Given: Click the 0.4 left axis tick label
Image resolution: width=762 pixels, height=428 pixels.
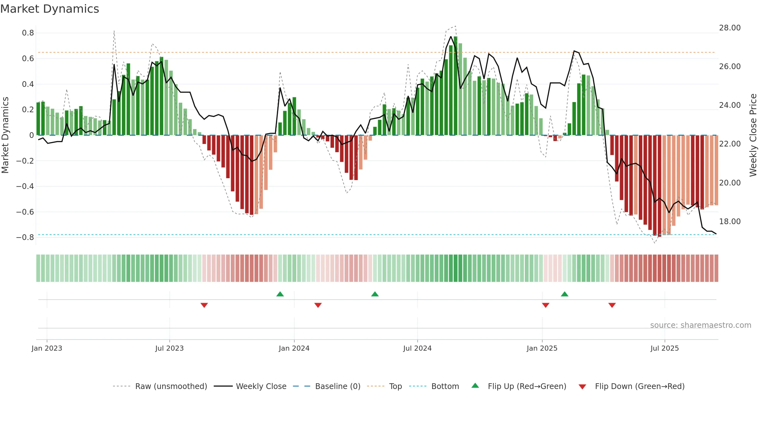Looking at the screenshot, I should (x=28, y=84).
